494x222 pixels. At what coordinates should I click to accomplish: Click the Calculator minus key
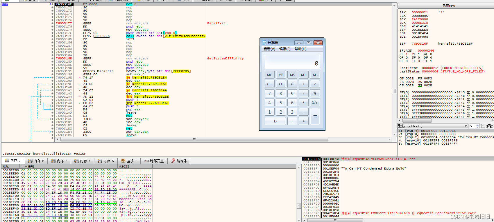pos(303,112)
